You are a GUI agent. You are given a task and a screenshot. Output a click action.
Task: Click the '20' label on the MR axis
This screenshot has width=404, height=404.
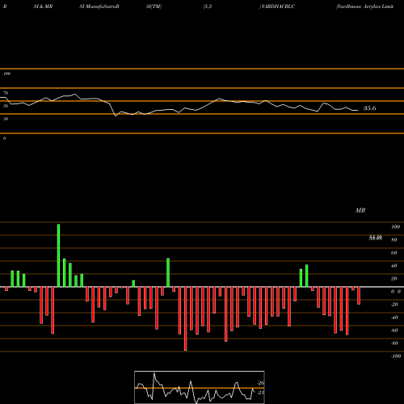(394, 279)
